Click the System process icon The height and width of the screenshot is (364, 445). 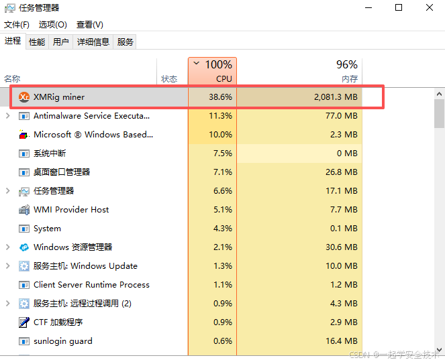(24, 229)
